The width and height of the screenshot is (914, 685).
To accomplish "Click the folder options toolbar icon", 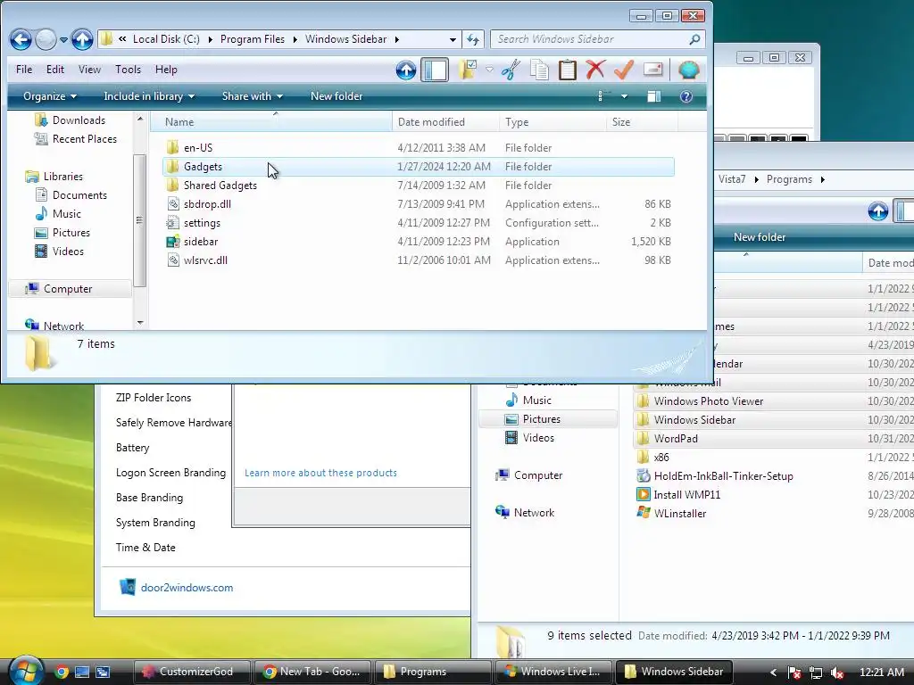I will point(468,70).
